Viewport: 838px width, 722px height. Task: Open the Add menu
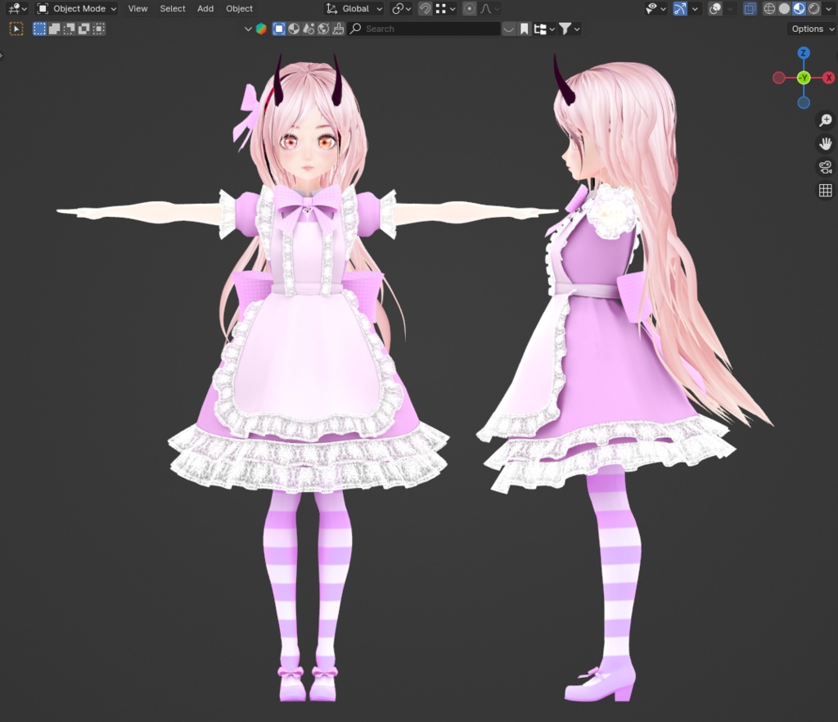click(205, 8)
